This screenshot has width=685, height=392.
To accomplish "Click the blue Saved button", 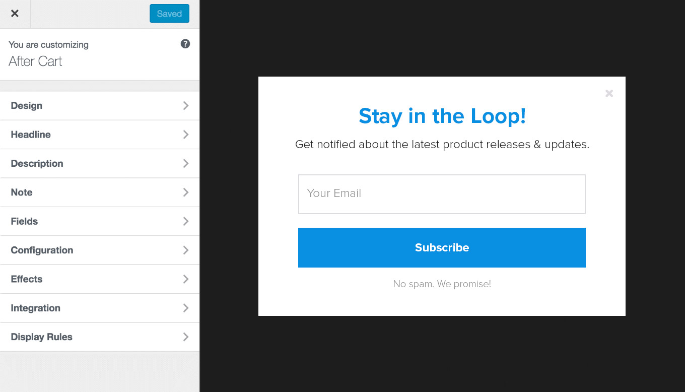I will (x=169, y=14).
